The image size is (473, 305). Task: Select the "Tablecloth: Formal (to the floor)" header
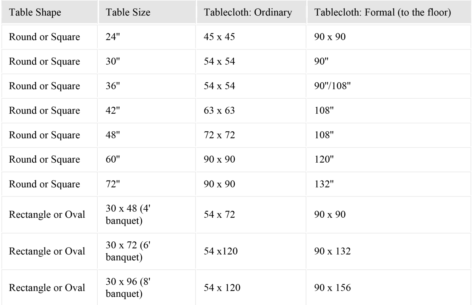[x=382, y=12]
